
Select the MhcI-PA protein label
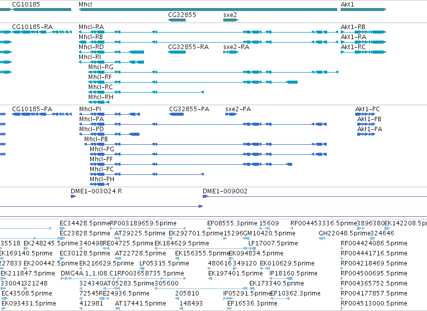91,119
